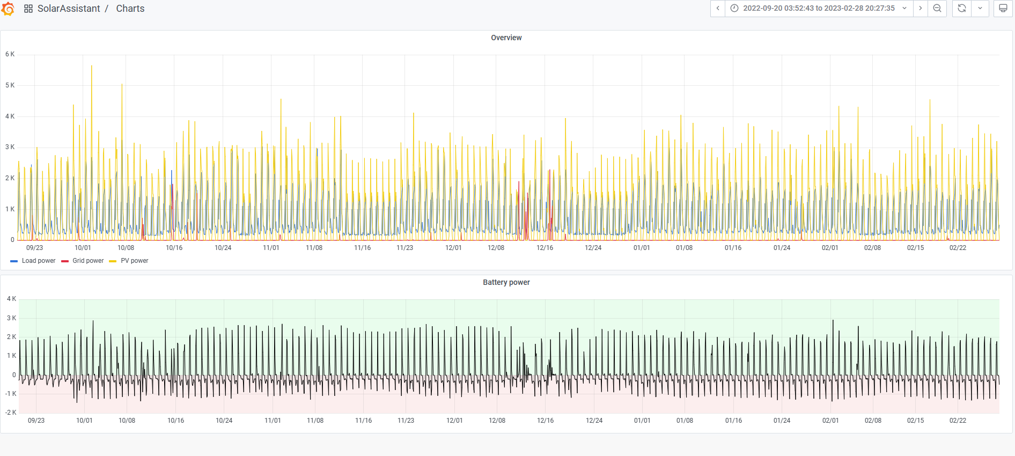1015x456 pixels.
Task: Click the blue Load power color swatch
Action: 14,261
